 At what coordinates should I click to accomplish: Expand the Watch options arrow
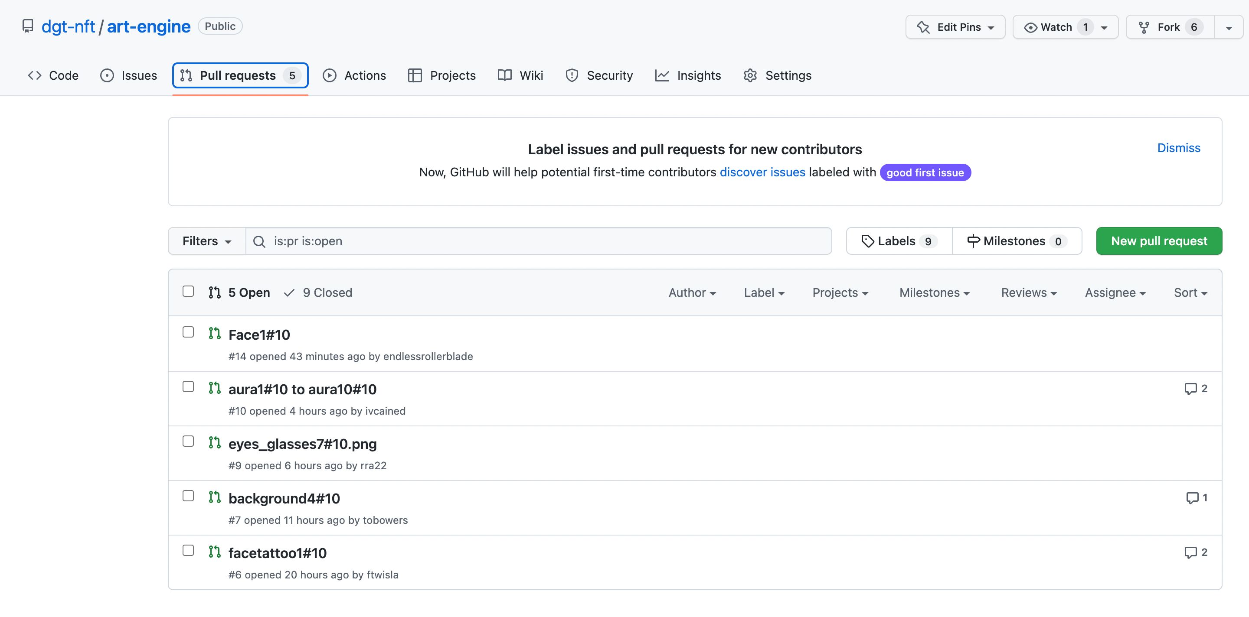click(1104, 28)
